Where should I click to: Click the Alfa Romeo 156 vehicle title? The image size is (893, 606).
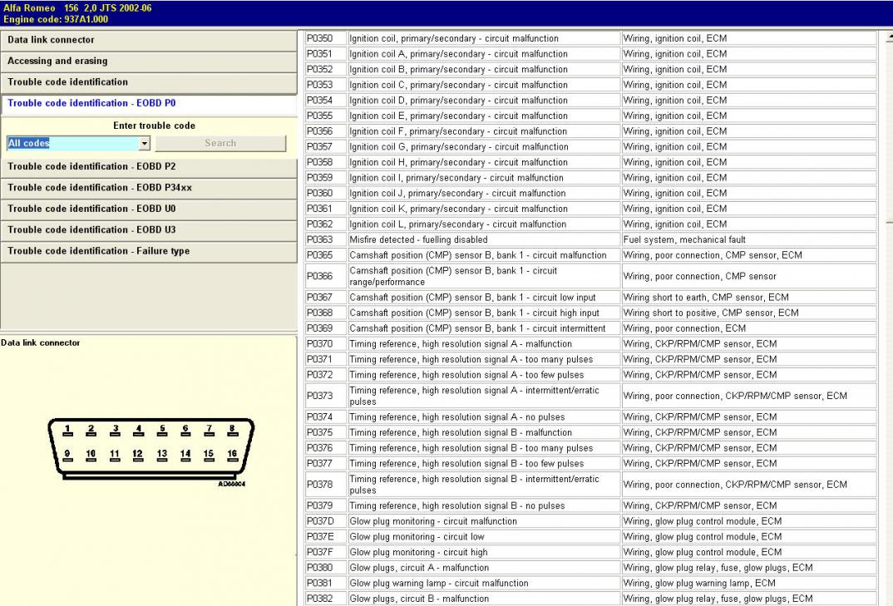point(77,8)
